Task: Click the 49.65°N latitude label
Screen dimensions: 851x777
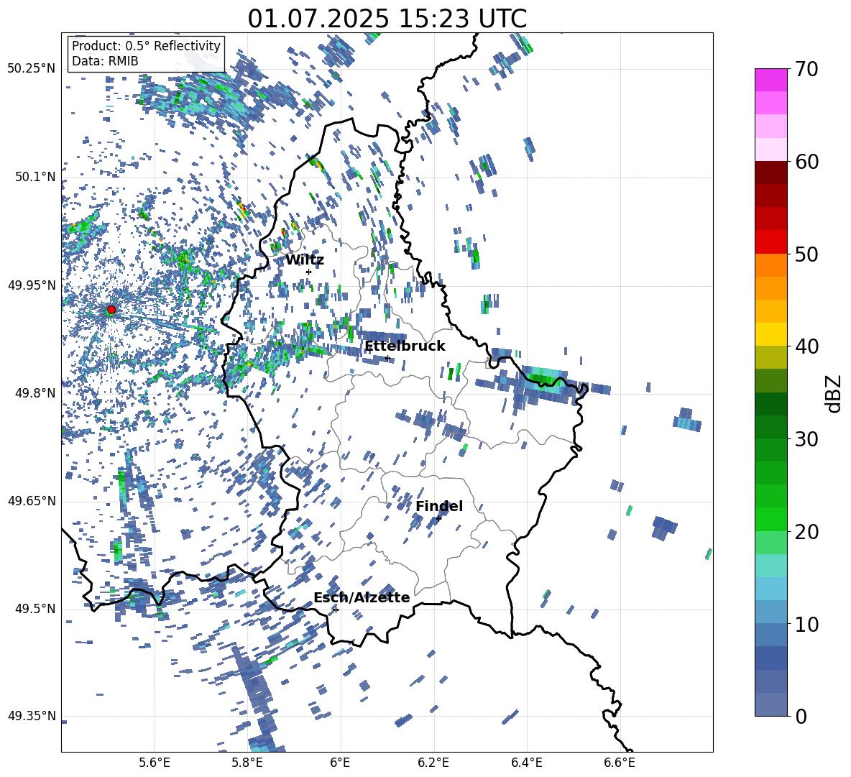Action: [32, 501]
